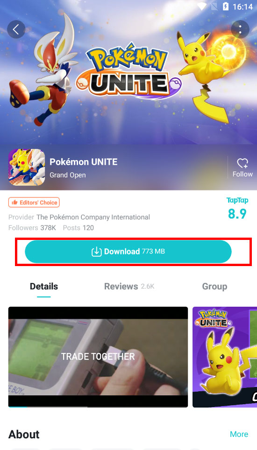Tap the 8.9 rating score
The height and width of the screenshot is (450, 257).
pyautogui.click(x=237, y=214)
